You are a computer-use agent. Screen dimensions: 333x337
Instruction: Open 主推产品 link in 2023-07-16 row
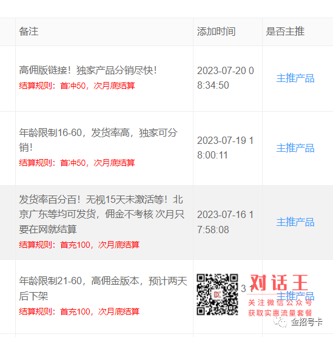pos(295,222)
